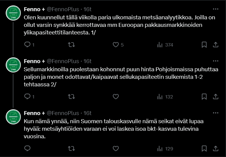Bookmark the second tweet about Pohjoismaissa
The image size is (226, 157).
click(x=204, y=97)
